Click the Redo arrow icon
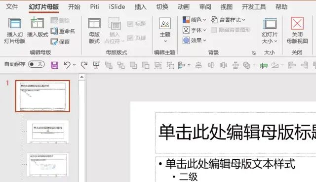The width and height of the screenshot is (316, 182). [84, 65]
